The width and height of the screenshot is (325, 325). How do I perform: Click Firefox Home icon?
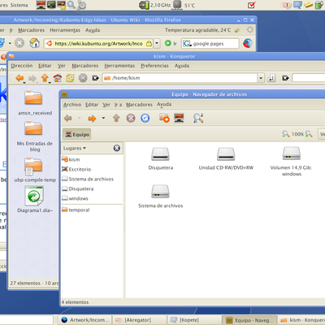tap(34, 43)
